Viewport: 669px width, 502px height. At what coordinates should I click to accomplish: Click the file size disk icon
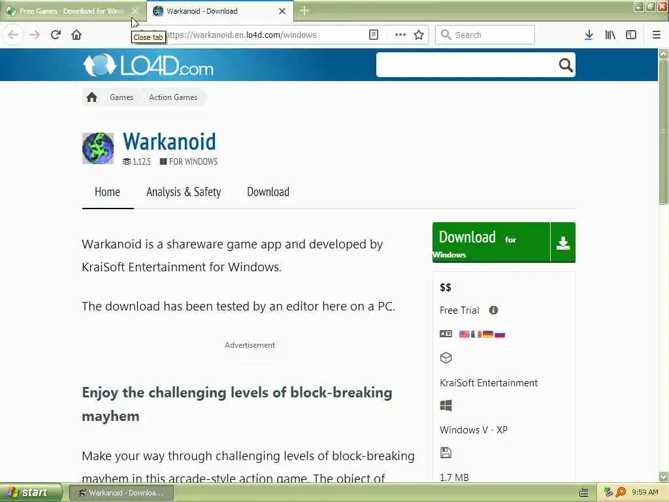point(446,453)
